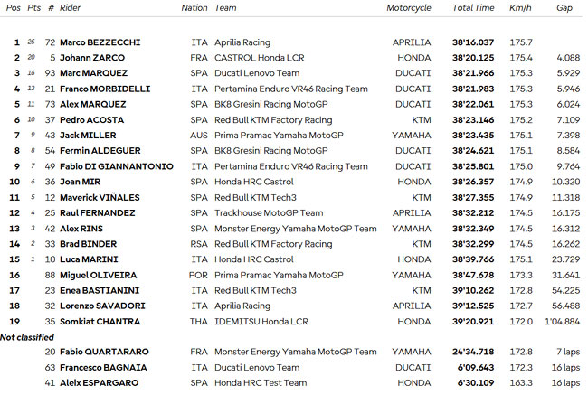Open Marc MARQUEZ rider entry
The image size is (588, 395).
94,73
